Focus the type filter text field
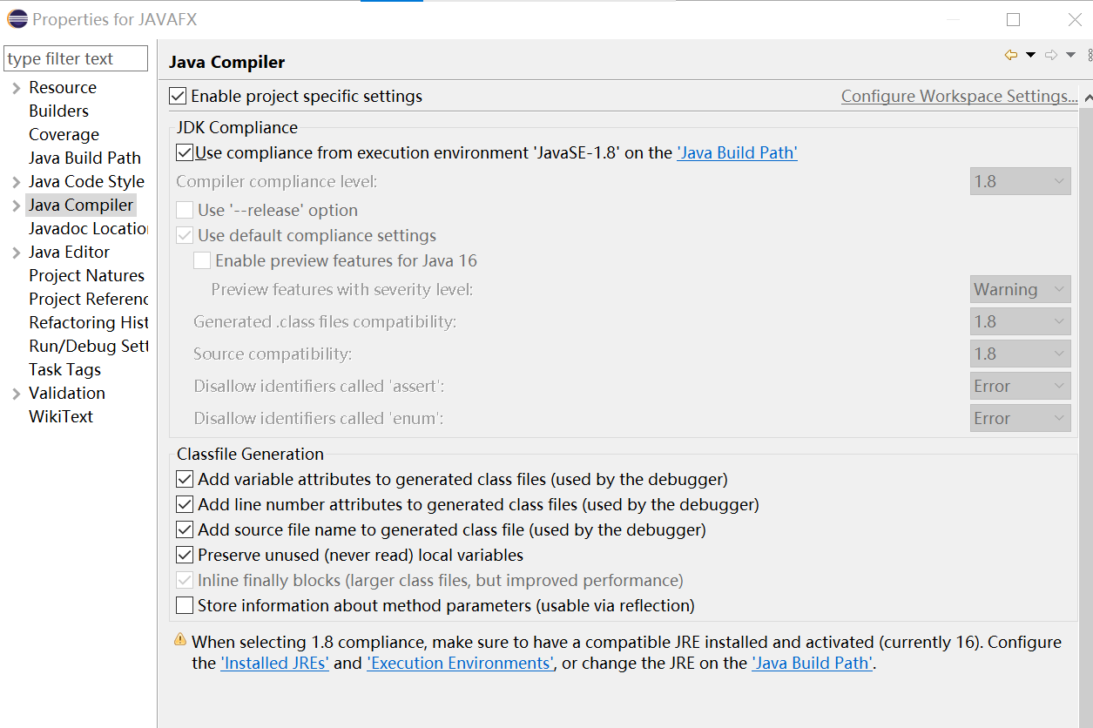The image size is (1093, 728). click(76, 58)
